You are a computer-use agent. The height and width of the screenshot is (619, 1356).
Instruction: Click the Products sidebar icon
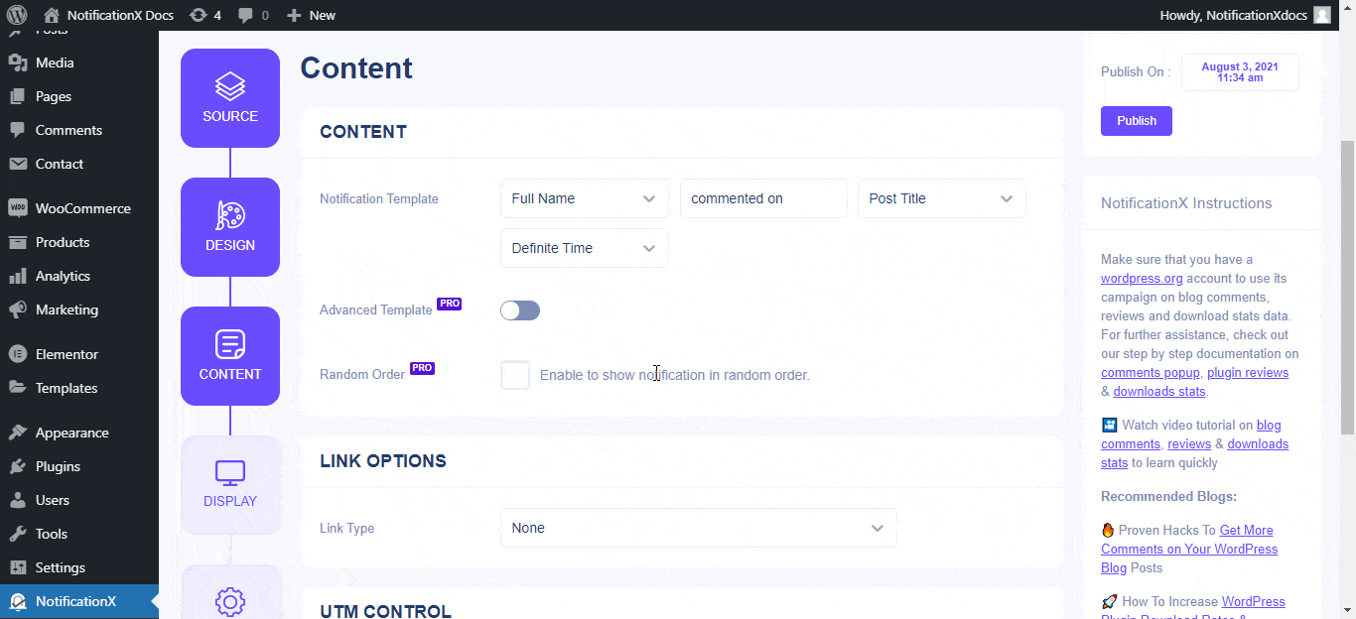pos(17,242)
